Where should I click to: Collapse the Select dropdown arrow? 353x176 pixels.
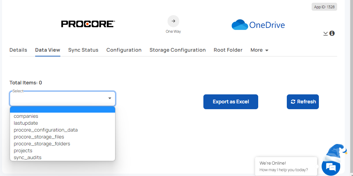click(110, 99)
